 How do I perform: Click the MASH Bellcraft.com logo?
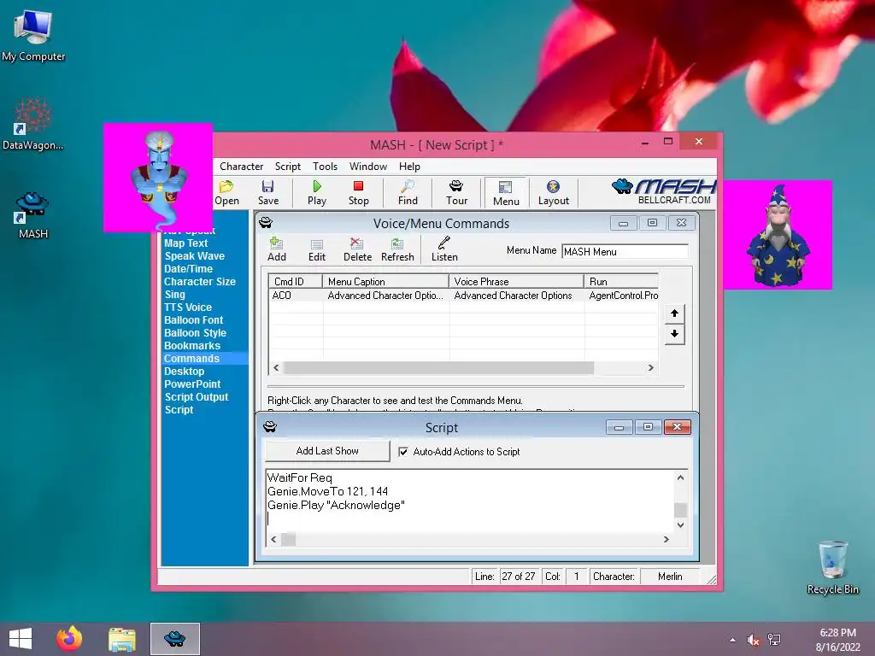663,192
